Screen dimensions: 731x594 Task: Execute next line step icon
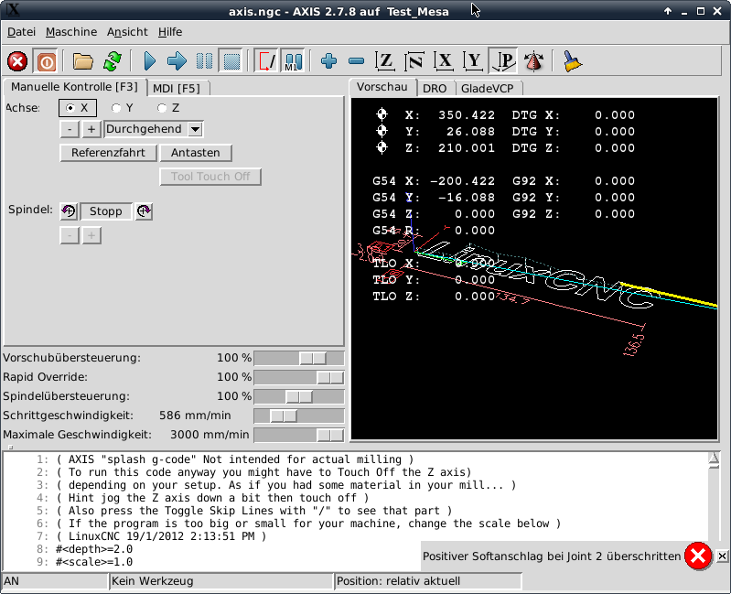click(x=177, y=61)
